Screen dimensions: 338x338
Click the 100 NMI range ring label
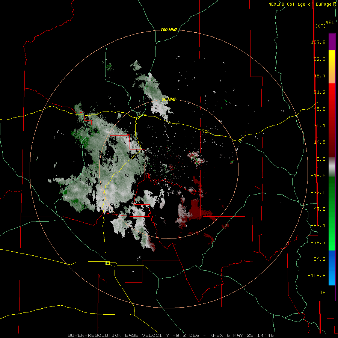click(x=169, y=30)
